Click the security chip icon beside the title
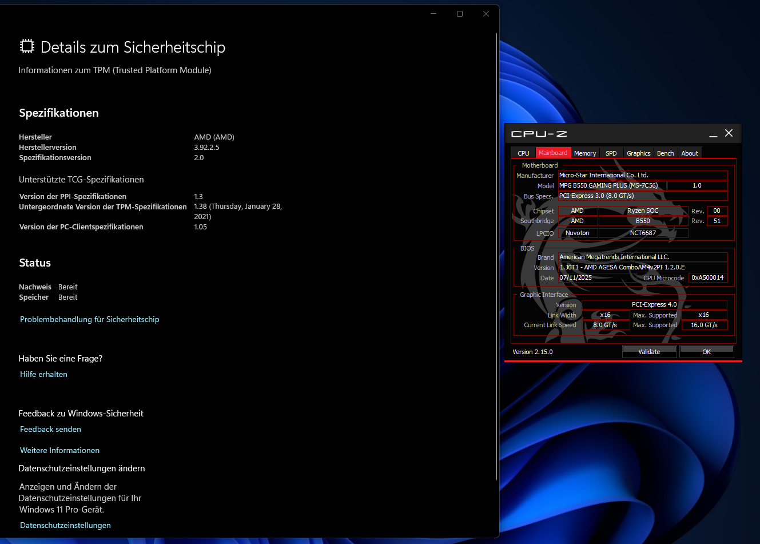 27,46
